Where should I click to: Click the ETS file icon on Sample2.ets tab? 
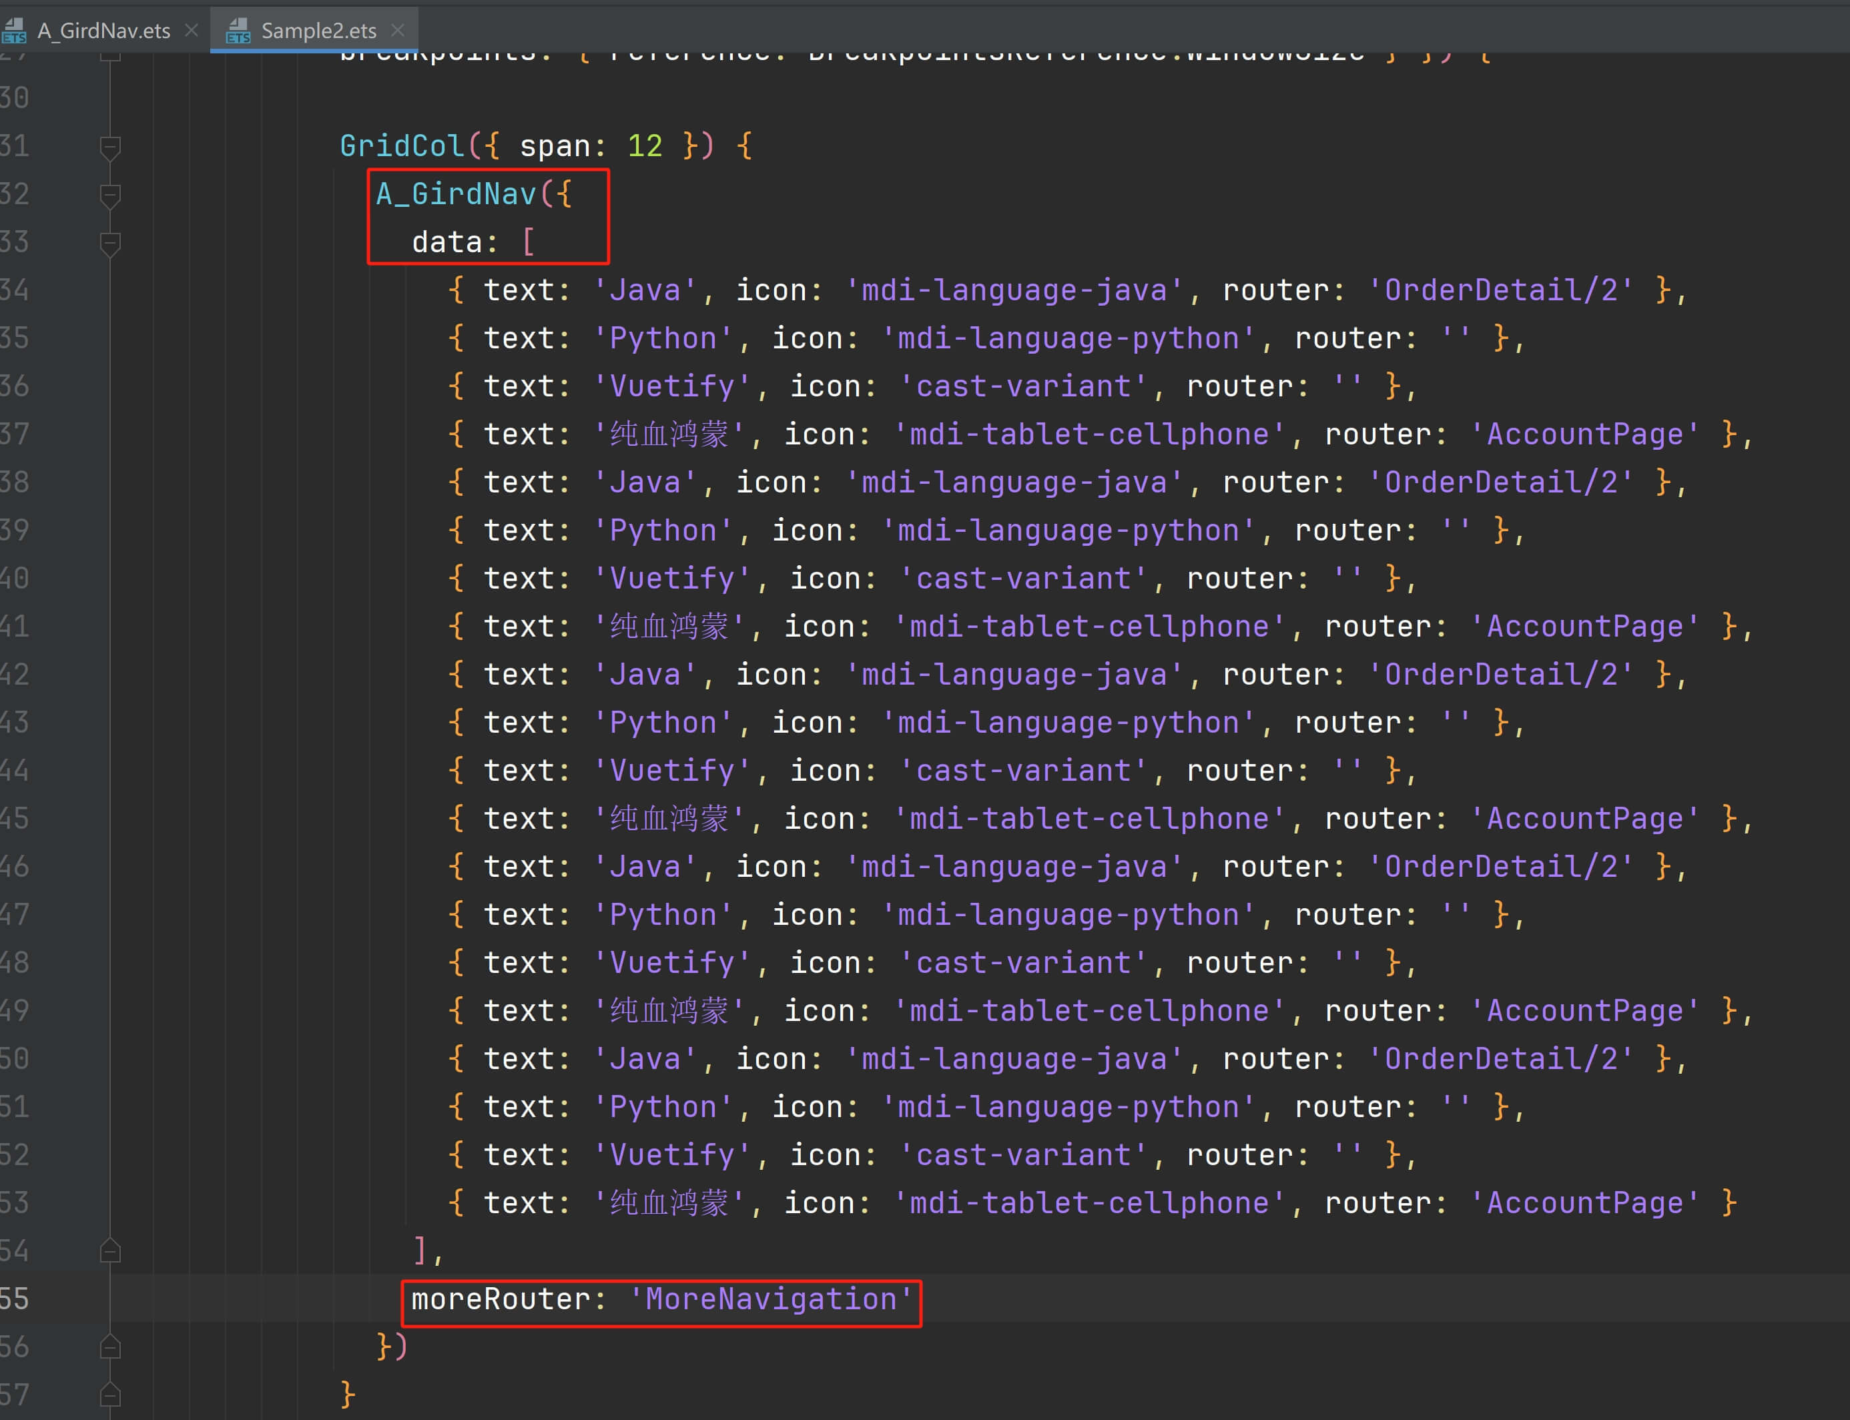pos(238,31)
